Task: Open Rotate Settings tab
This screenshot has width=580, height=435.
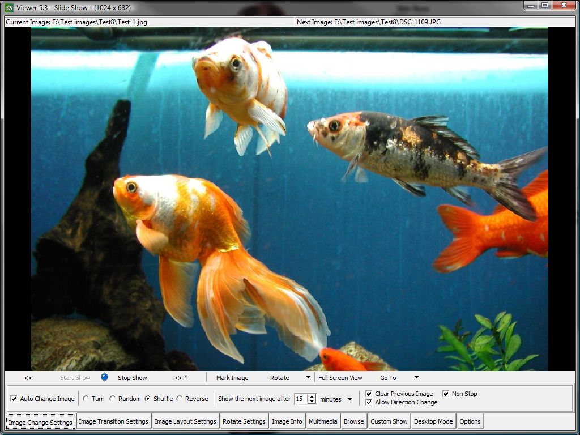Action: tap(244, 421)
